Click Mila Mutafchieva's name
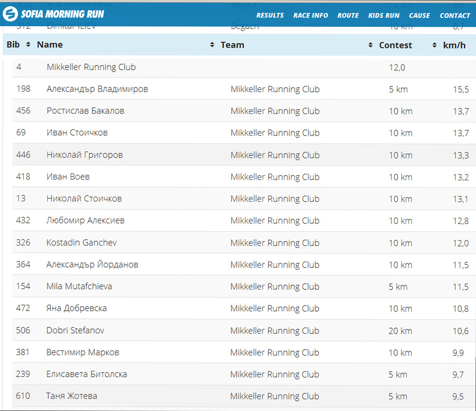476x411 pixels. pyautogui.click(x=79, y=286)
